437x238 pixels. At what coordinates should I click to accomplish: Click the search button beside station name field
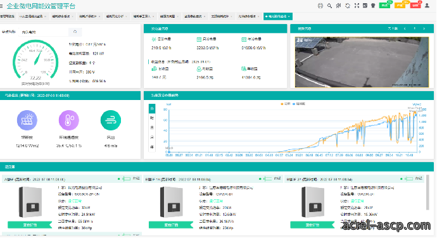pos(75,32)
